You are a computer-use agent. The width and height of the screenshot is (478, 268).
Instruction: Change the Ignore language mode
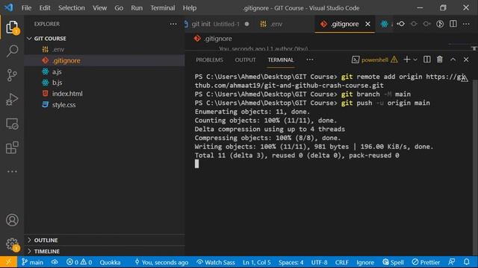tap(365, 262)
